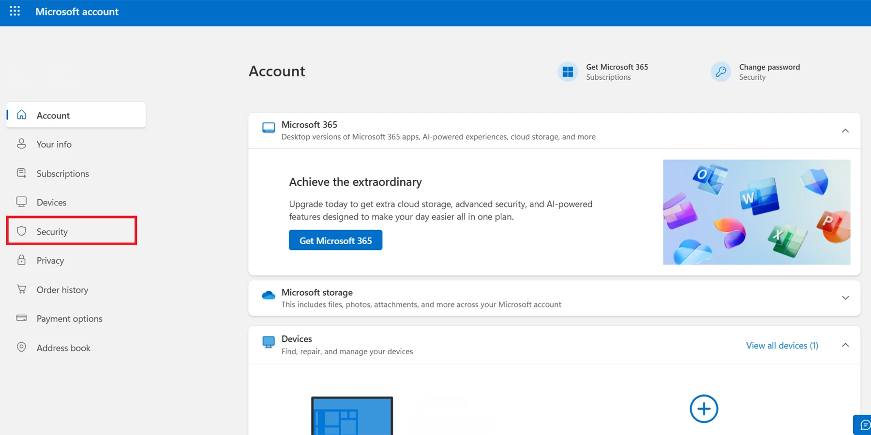The height and width of the screenshot is (435, 871).
Task: Click the Windows device thumbnail image
Action: click(352, 416)
